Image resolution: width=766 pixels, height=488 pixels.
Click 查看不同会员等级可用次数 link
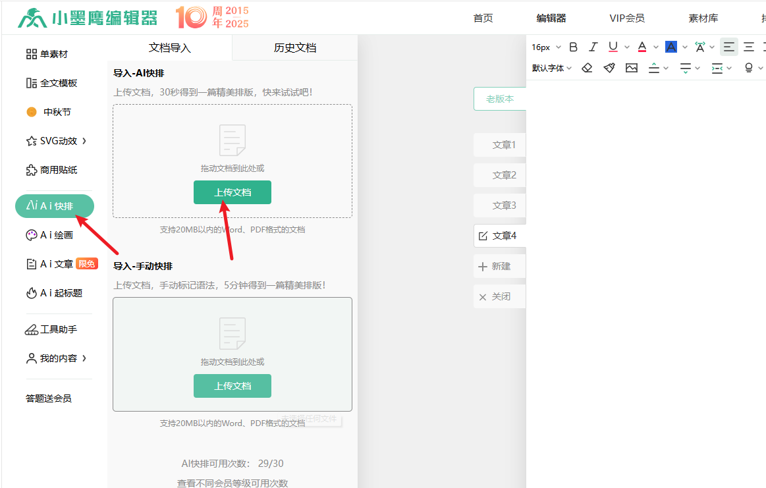[233, 483]
